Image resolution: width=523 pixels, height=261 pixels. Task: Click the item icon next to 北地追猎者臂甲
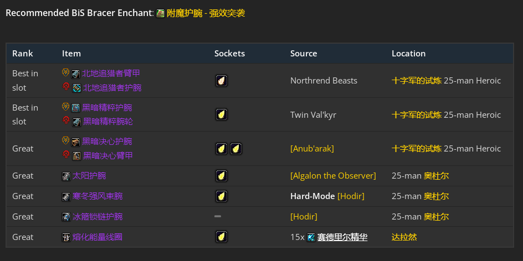click(76, 74)
